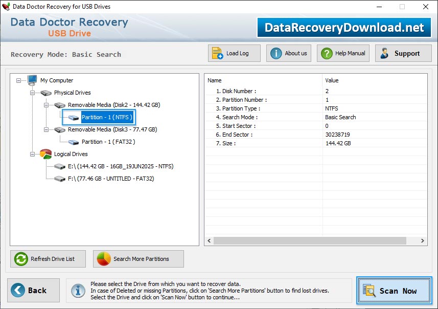Click the info icon beside instructions text
Viewport: 438px width, 309px height.
pyautogui.click(x=78, y=291)
